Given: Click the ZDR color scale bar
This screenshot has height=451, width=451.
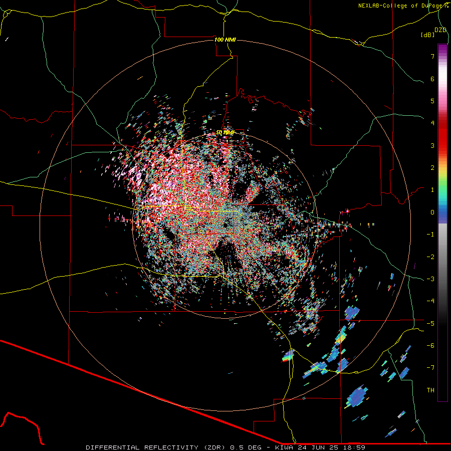Looking at the screenshot, I should 442,222.
